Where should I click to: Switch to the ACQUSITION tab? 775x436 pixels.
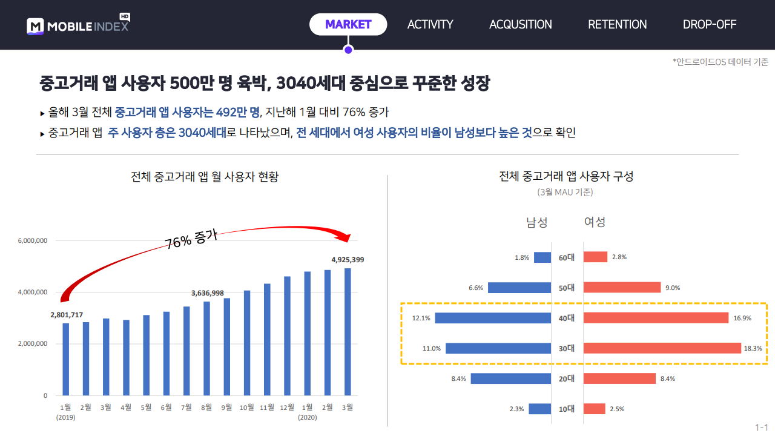[521, 24]
